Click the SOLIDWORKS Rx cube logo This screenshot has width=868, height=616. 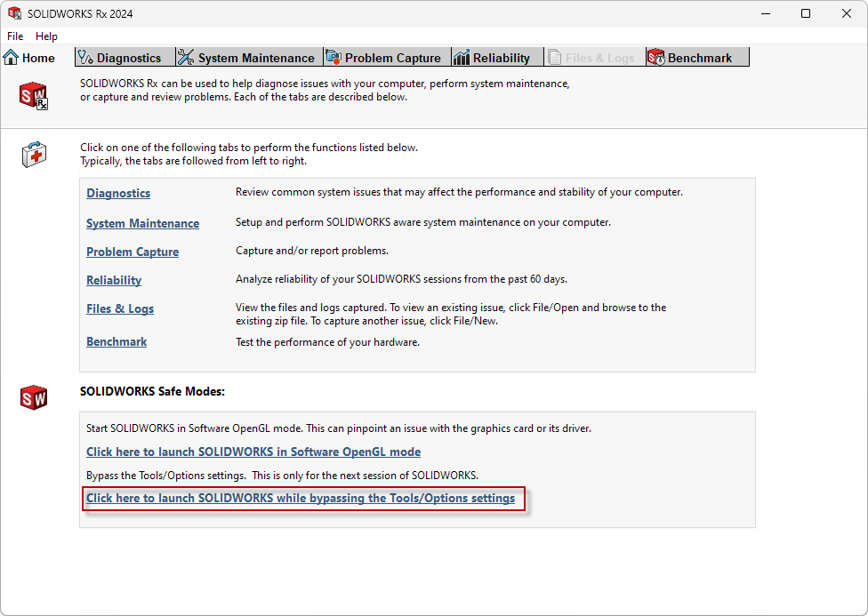[33, 95]
